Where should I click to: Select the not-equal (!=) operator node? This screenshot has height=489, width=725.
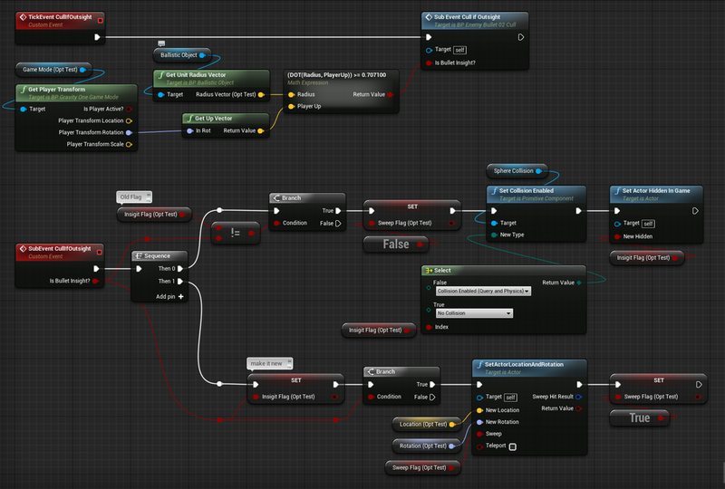(236, 233)
